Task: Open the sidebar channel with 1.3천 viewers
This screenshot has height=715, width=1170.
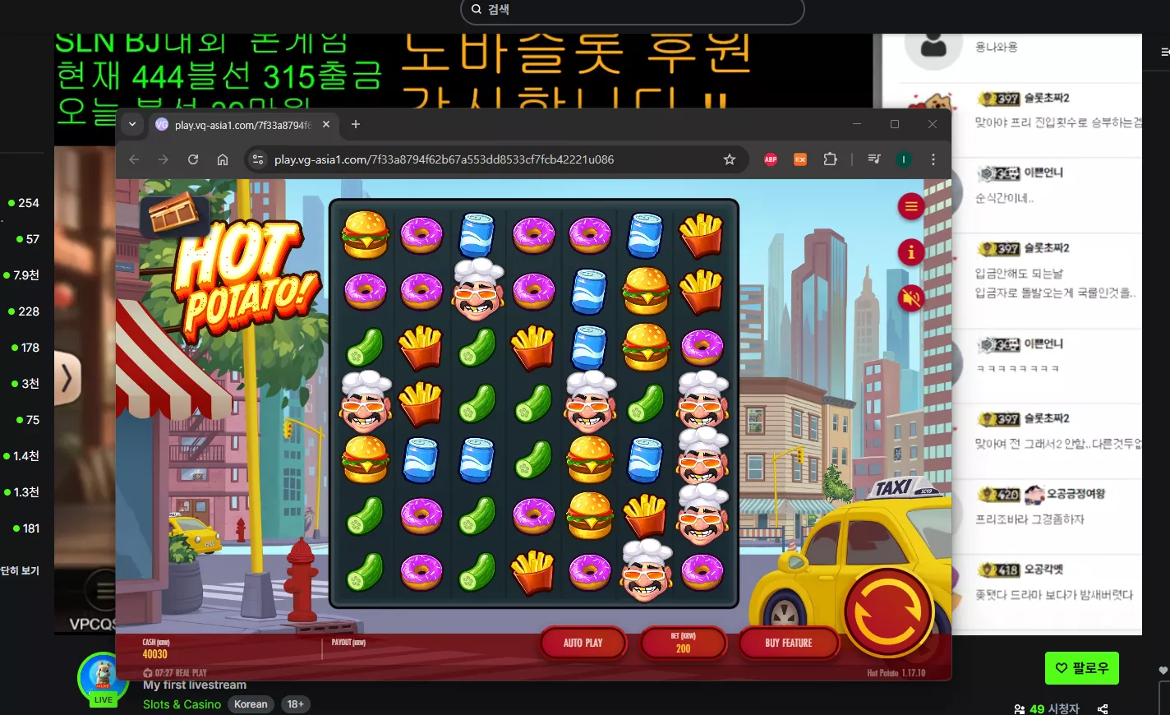Action: click(21, 492)
